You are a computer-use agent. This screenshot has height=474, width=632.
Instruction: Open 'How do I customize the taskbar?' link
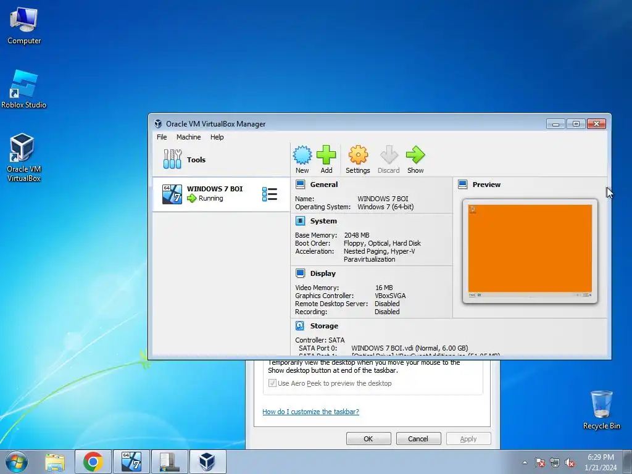310,412
